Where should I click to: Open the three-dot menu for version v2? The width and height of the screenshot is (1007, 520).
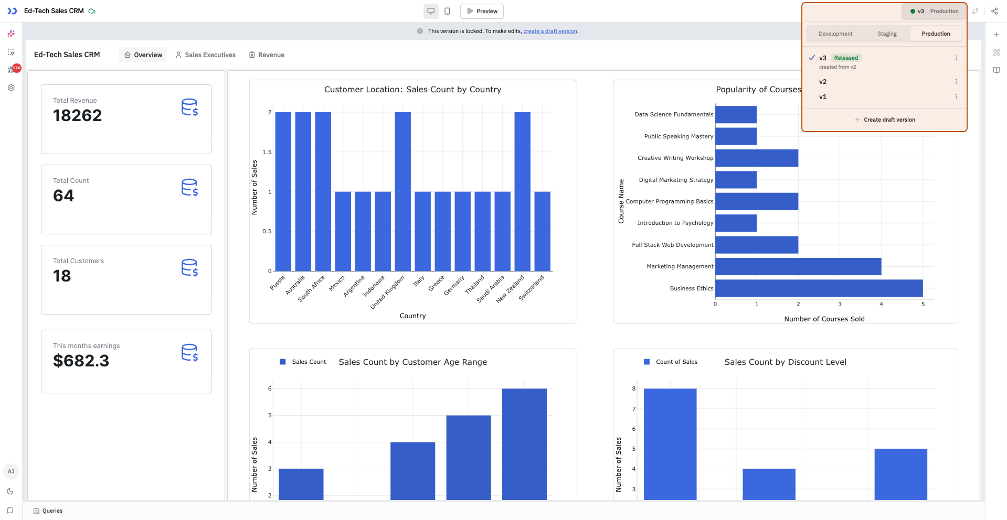(956, 81)
